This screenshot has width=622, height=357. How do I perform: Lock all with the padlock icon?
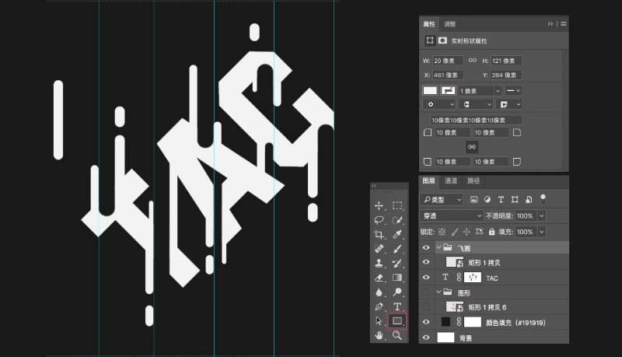pos(492,232)
